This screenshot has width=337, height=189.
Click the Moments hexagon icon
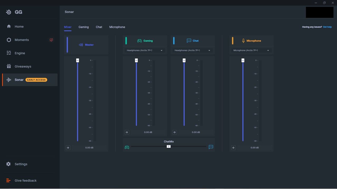click(9, 40)
